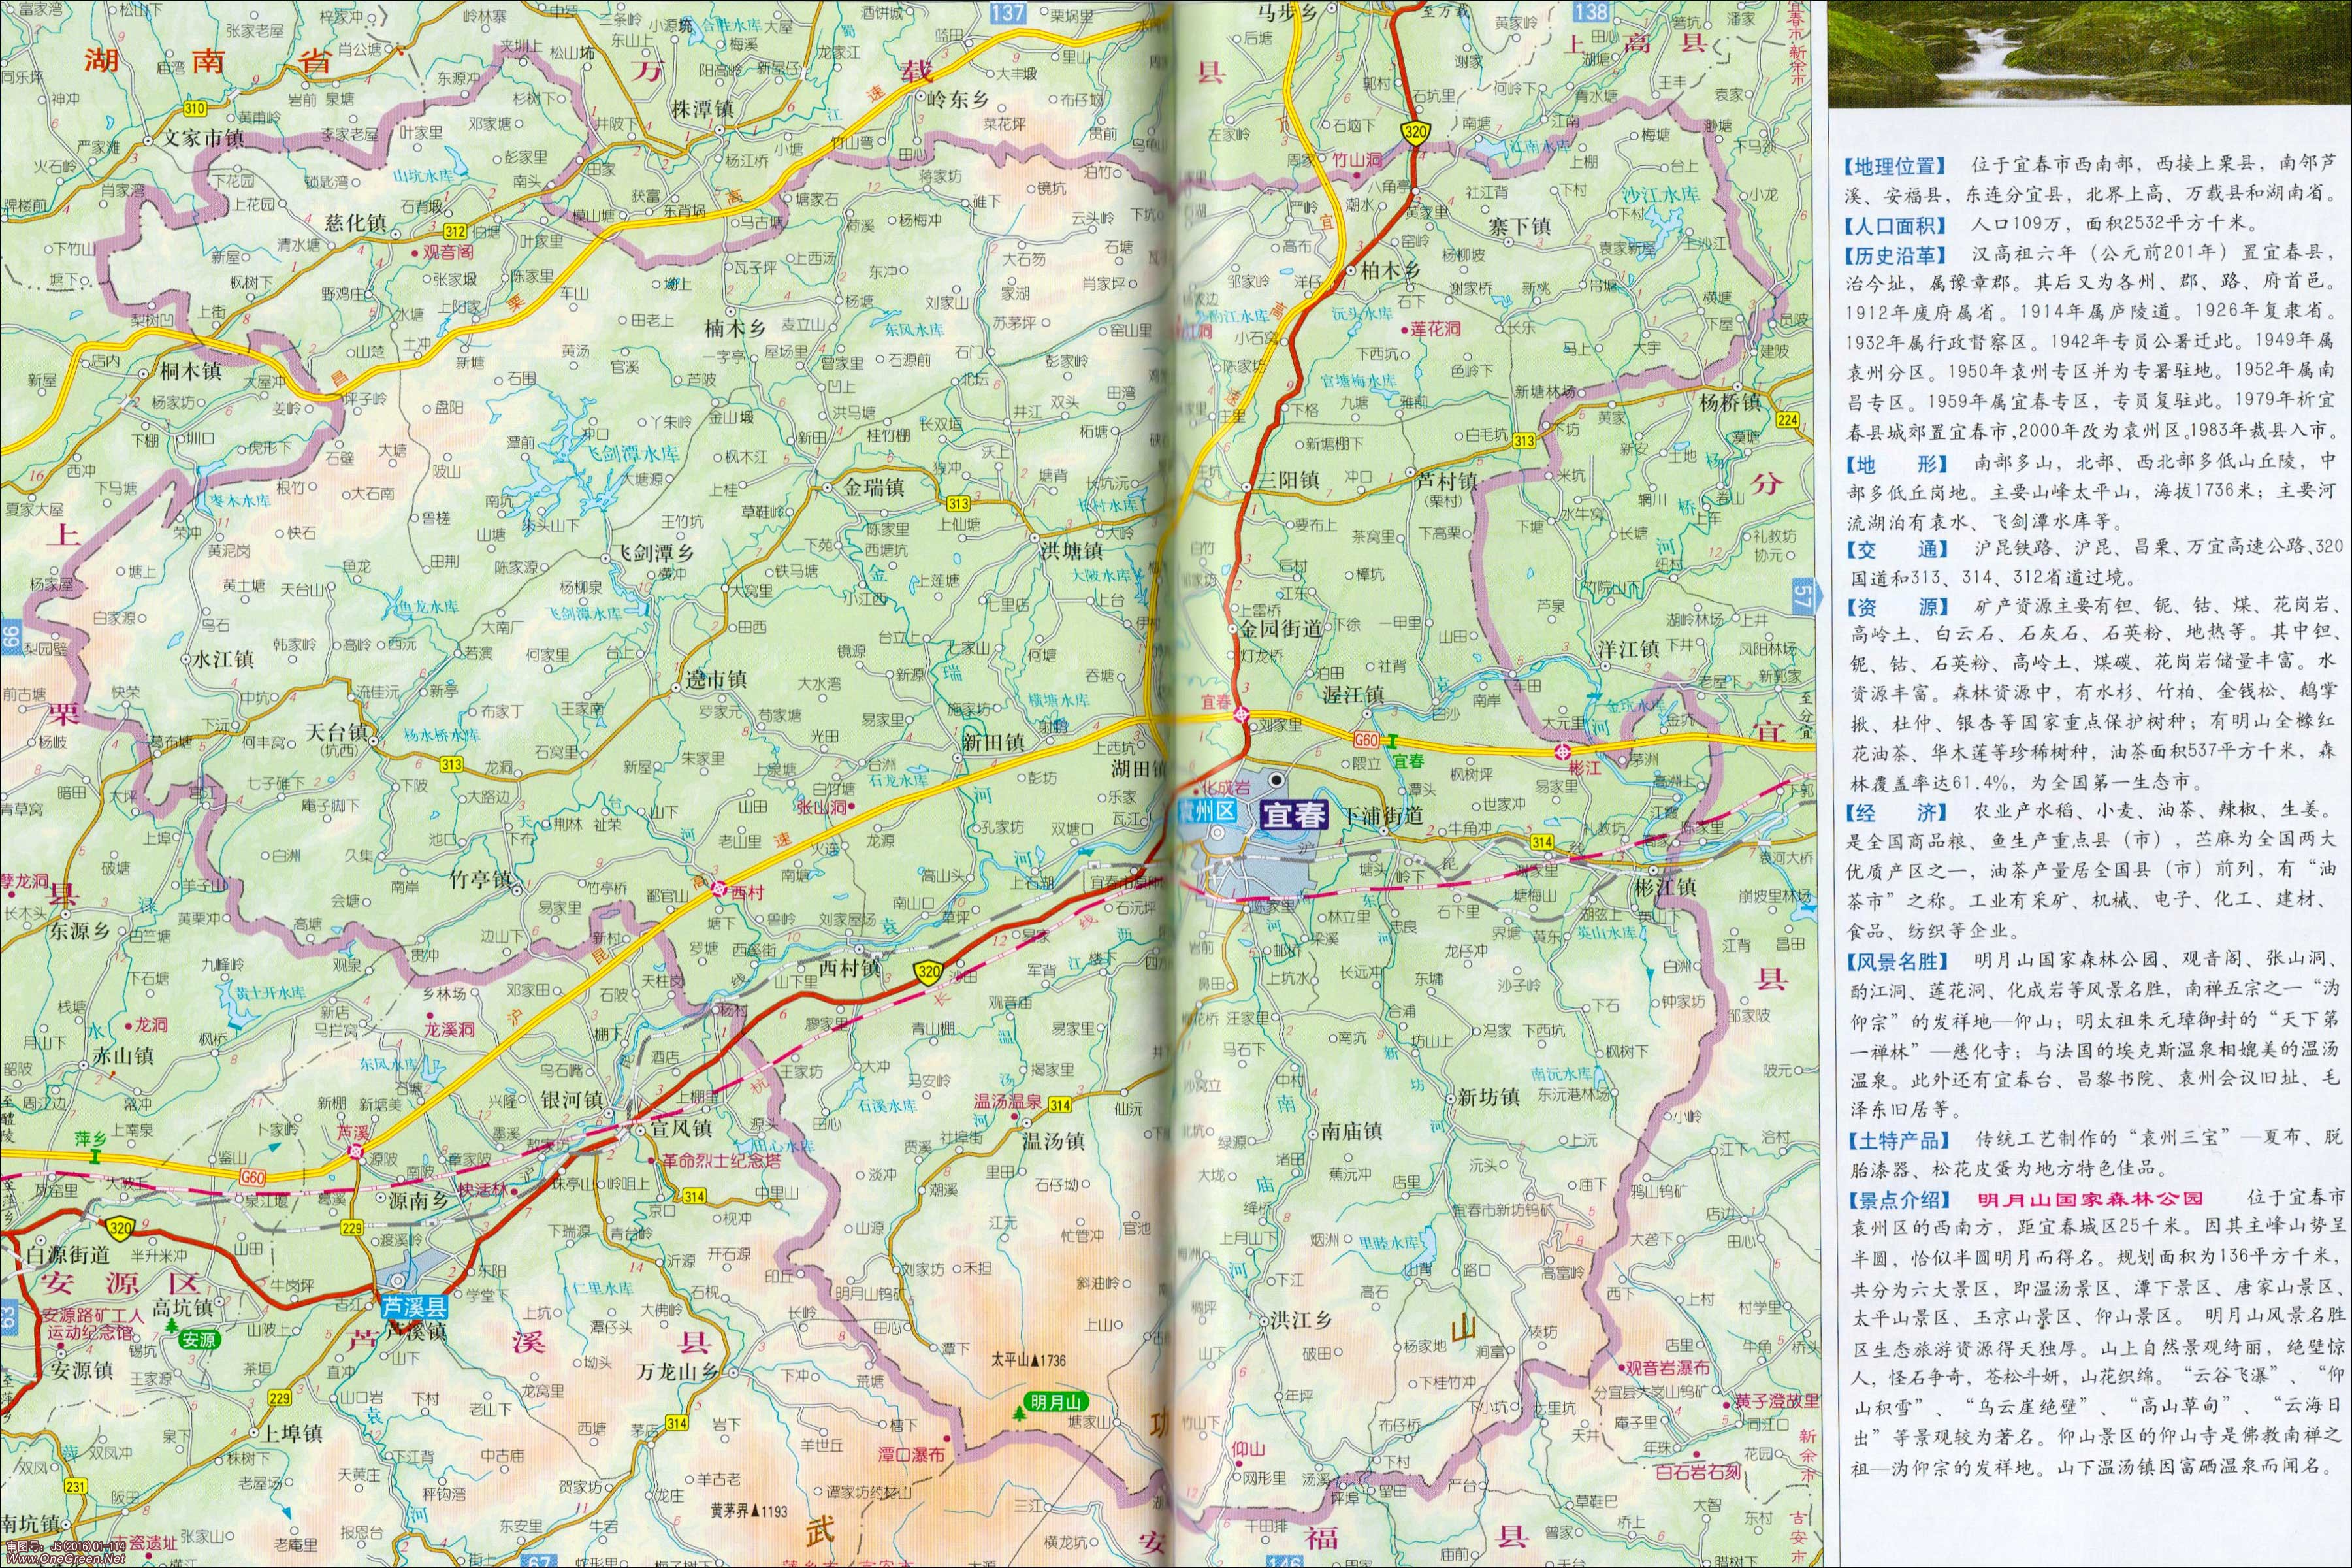Screen dimensions: 2352x1568
Task: Click the 320 national road shield near 西村镇
Action: click(927, 971)
